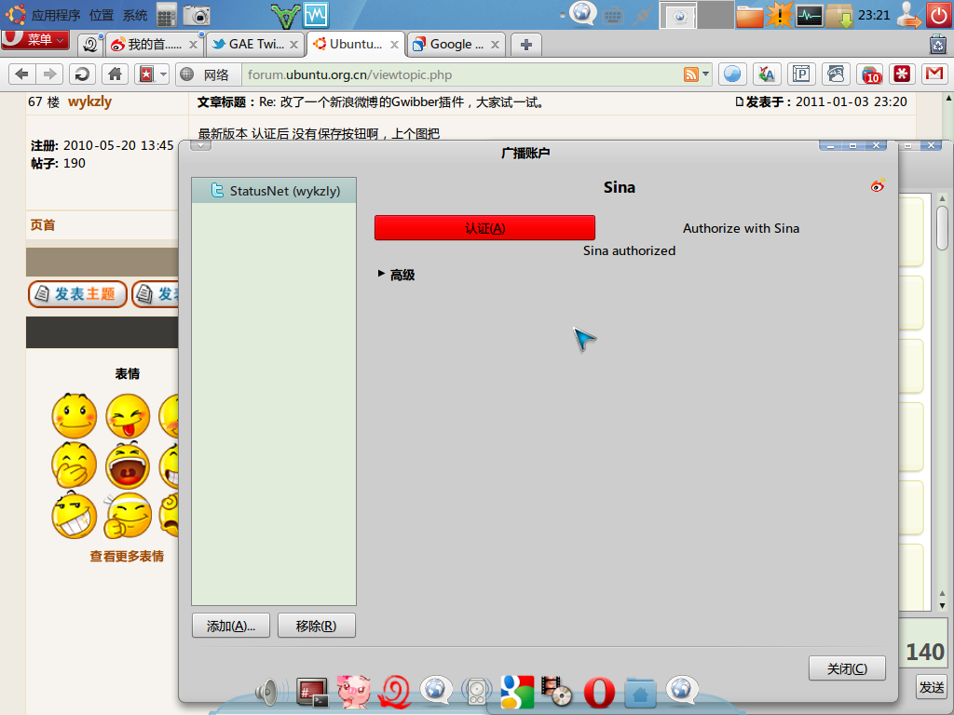Insert the first smiling emoticon

(x=75, y=416)
